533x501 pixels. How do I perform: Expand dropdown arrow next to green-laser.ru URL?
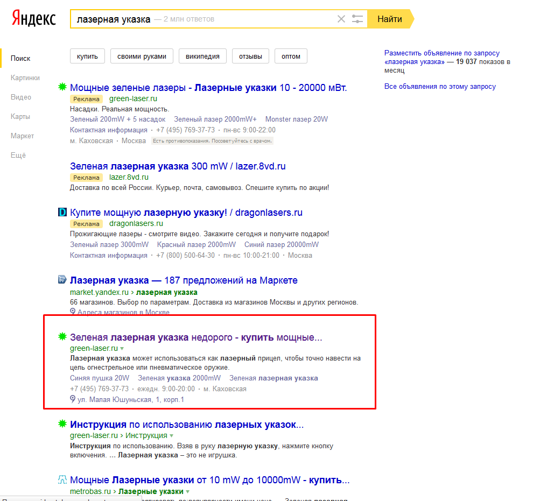point(122,349)
